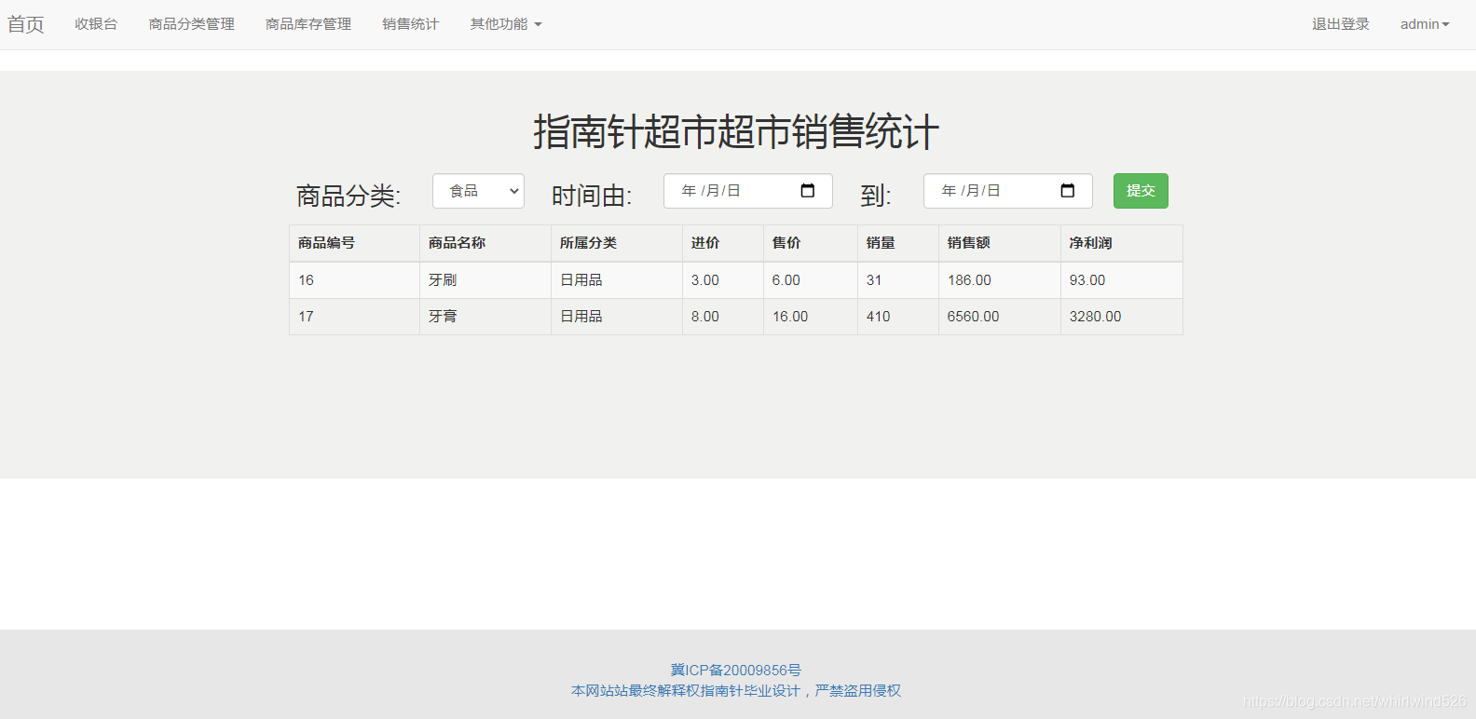This screenshot has width=1476, height=719.
Task: Focus the 到 end date field
Action: coord(1008,191)
